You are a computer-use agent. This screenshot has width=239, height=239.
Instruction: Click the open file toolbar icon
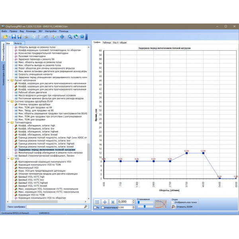6,37
